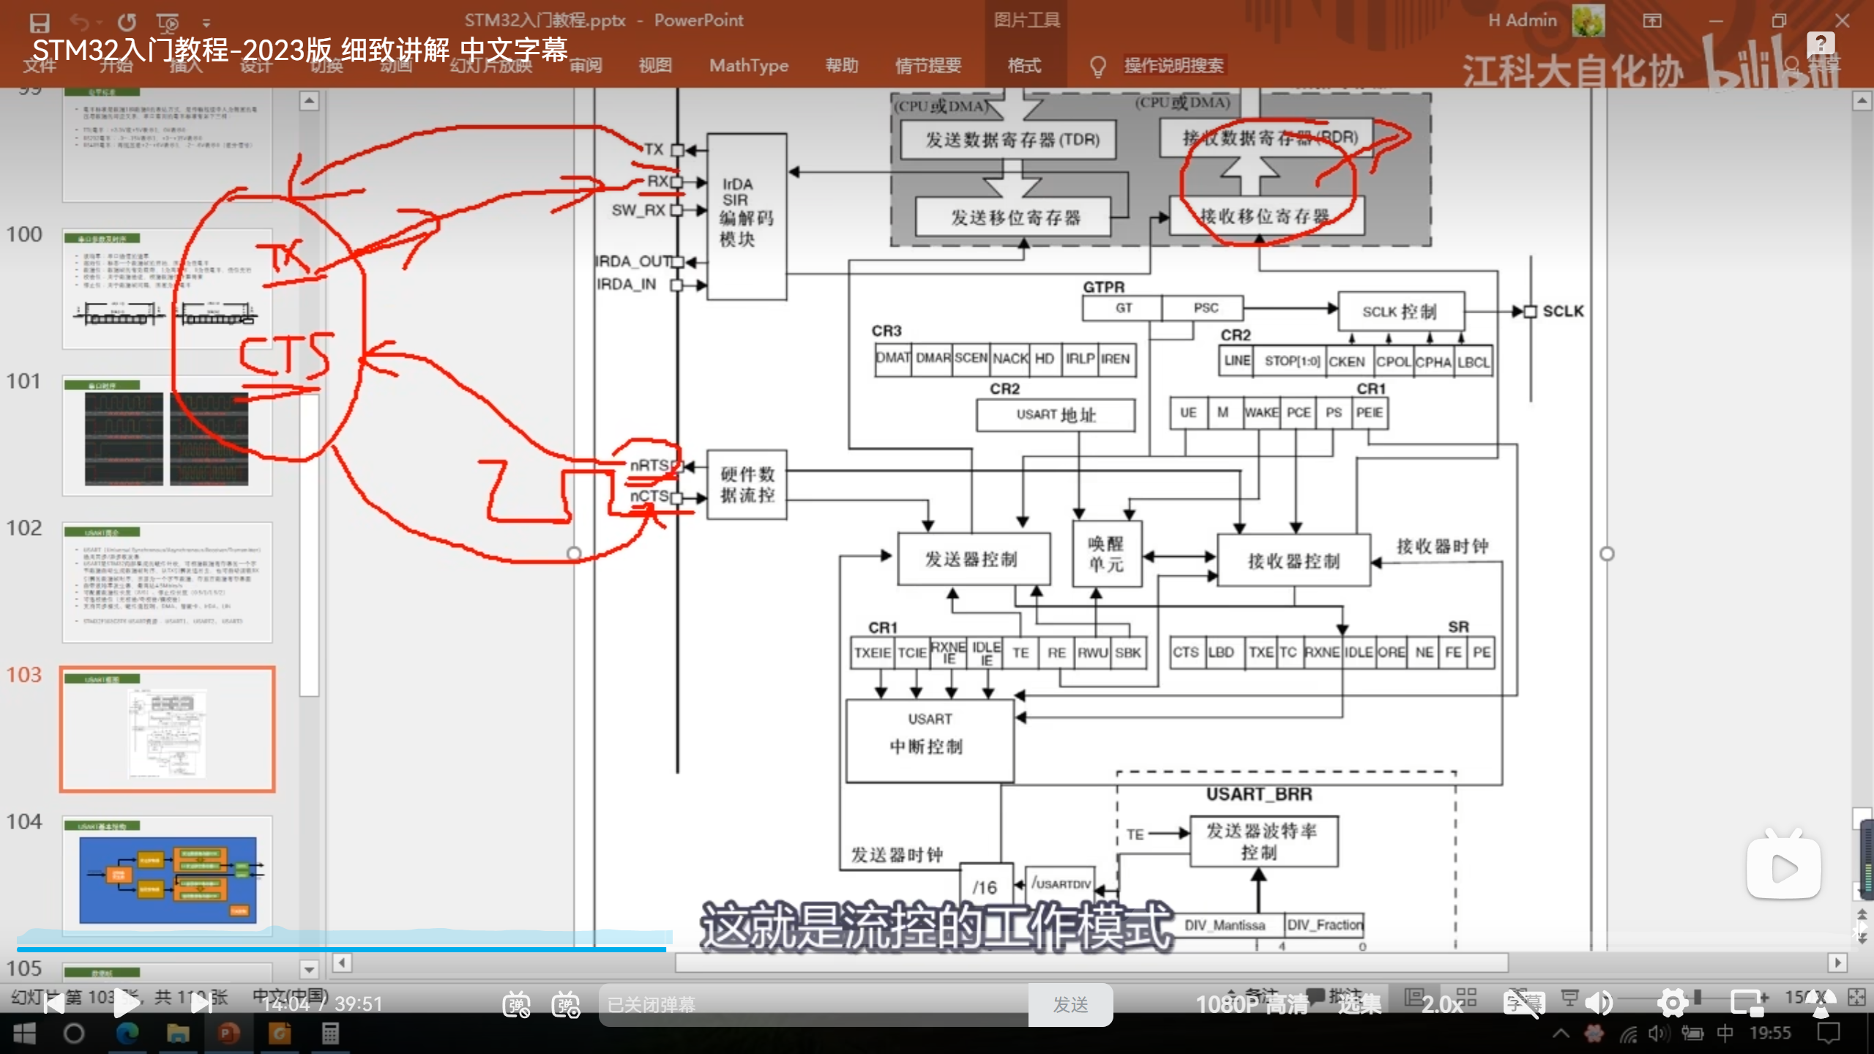Image resolution: width=1874 pixels, height=1054 pixels.
Task: Toggle the subtitle (字幕) icon
Action: click(1523, 1003)
